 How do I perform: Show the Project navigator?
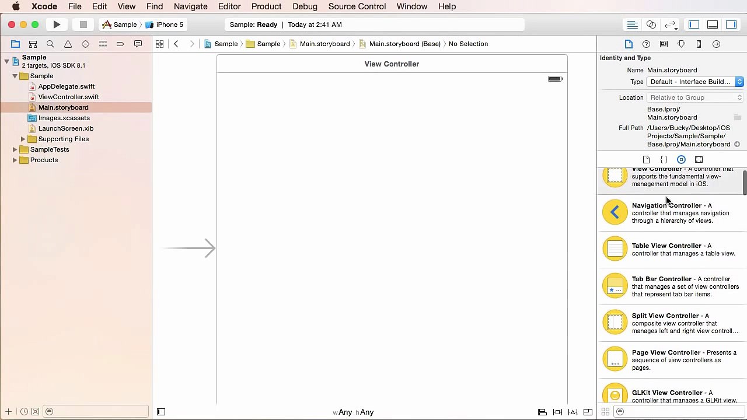pyautogui.click(x=15, y=44)
